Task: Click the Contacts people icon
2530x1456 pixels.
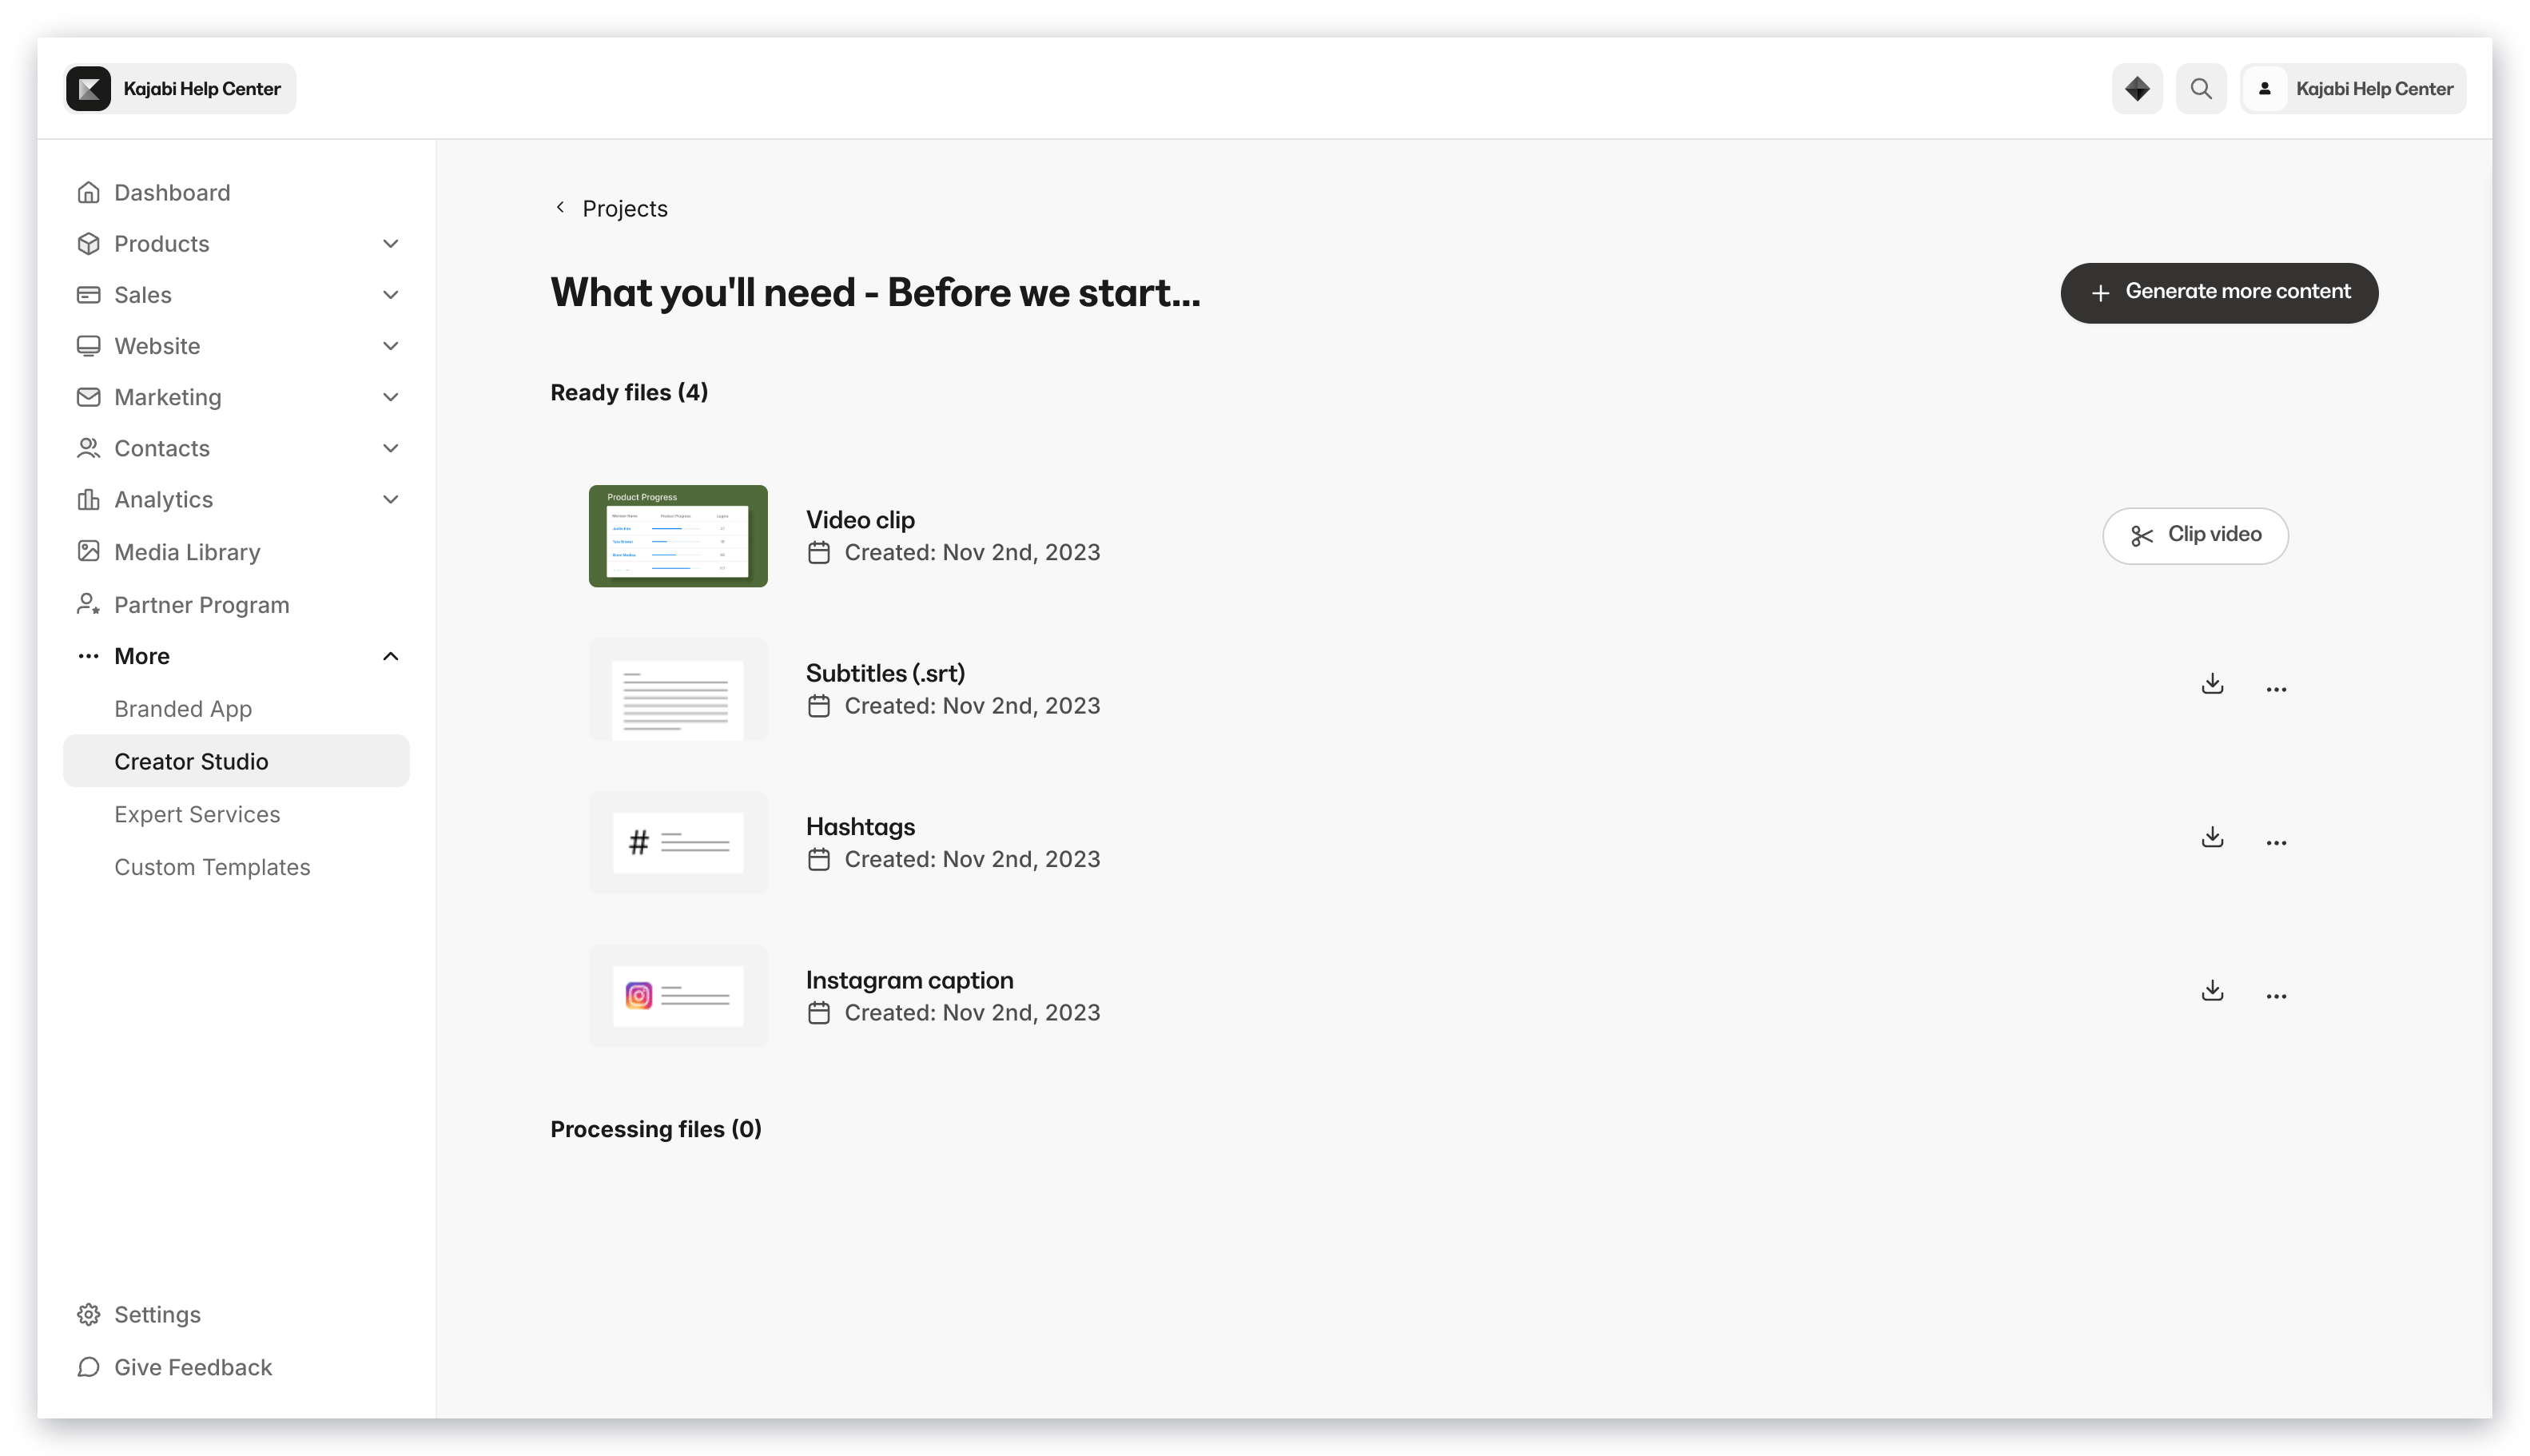Action: tap(88, 448)
